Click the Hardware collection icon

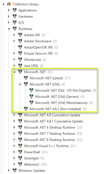point(15,16)
